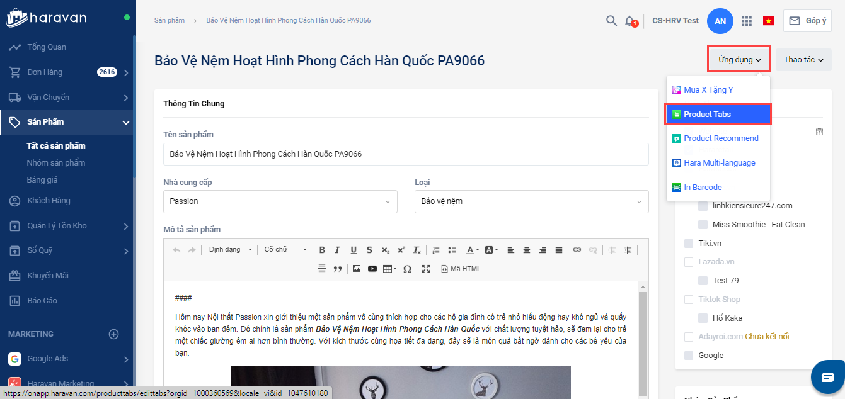Open the Cỡ chữ font size dropdown
Screen dimensions: 845x399
tap(285, 250)
